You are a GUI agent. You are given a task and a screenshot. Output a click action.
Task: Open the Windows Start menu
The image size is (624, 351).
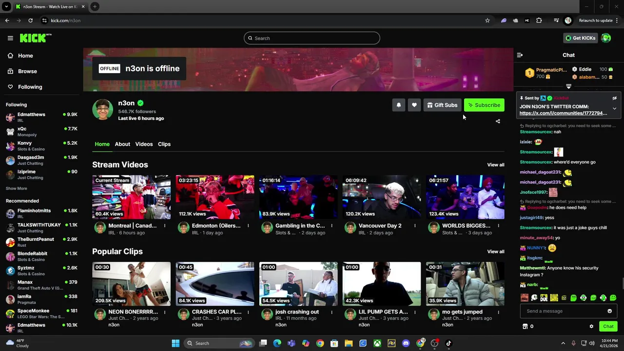click(x=175, y=343)
